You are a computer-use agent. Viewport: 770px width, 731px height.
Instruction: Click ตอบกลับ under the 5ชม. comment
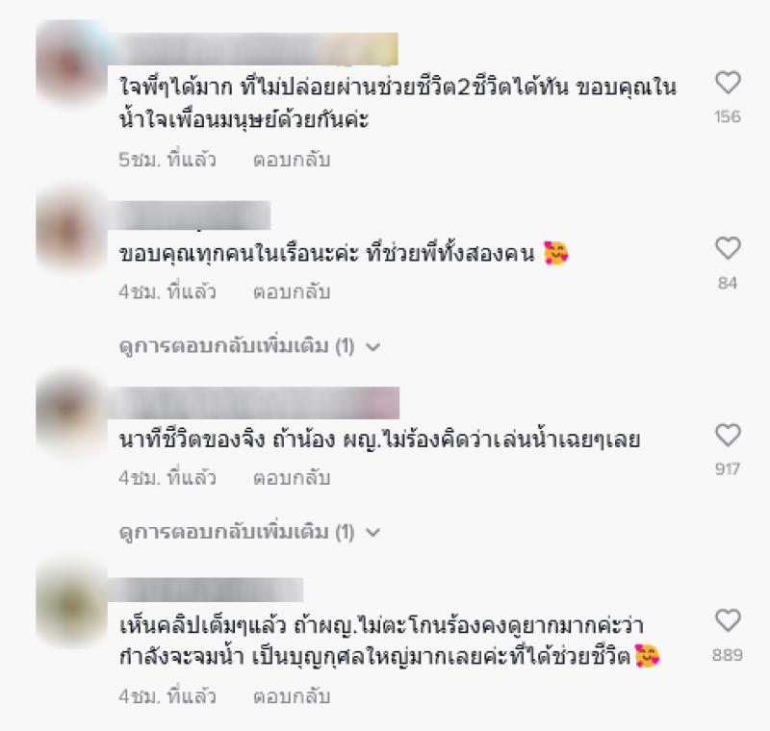click(x=292, y=160)
